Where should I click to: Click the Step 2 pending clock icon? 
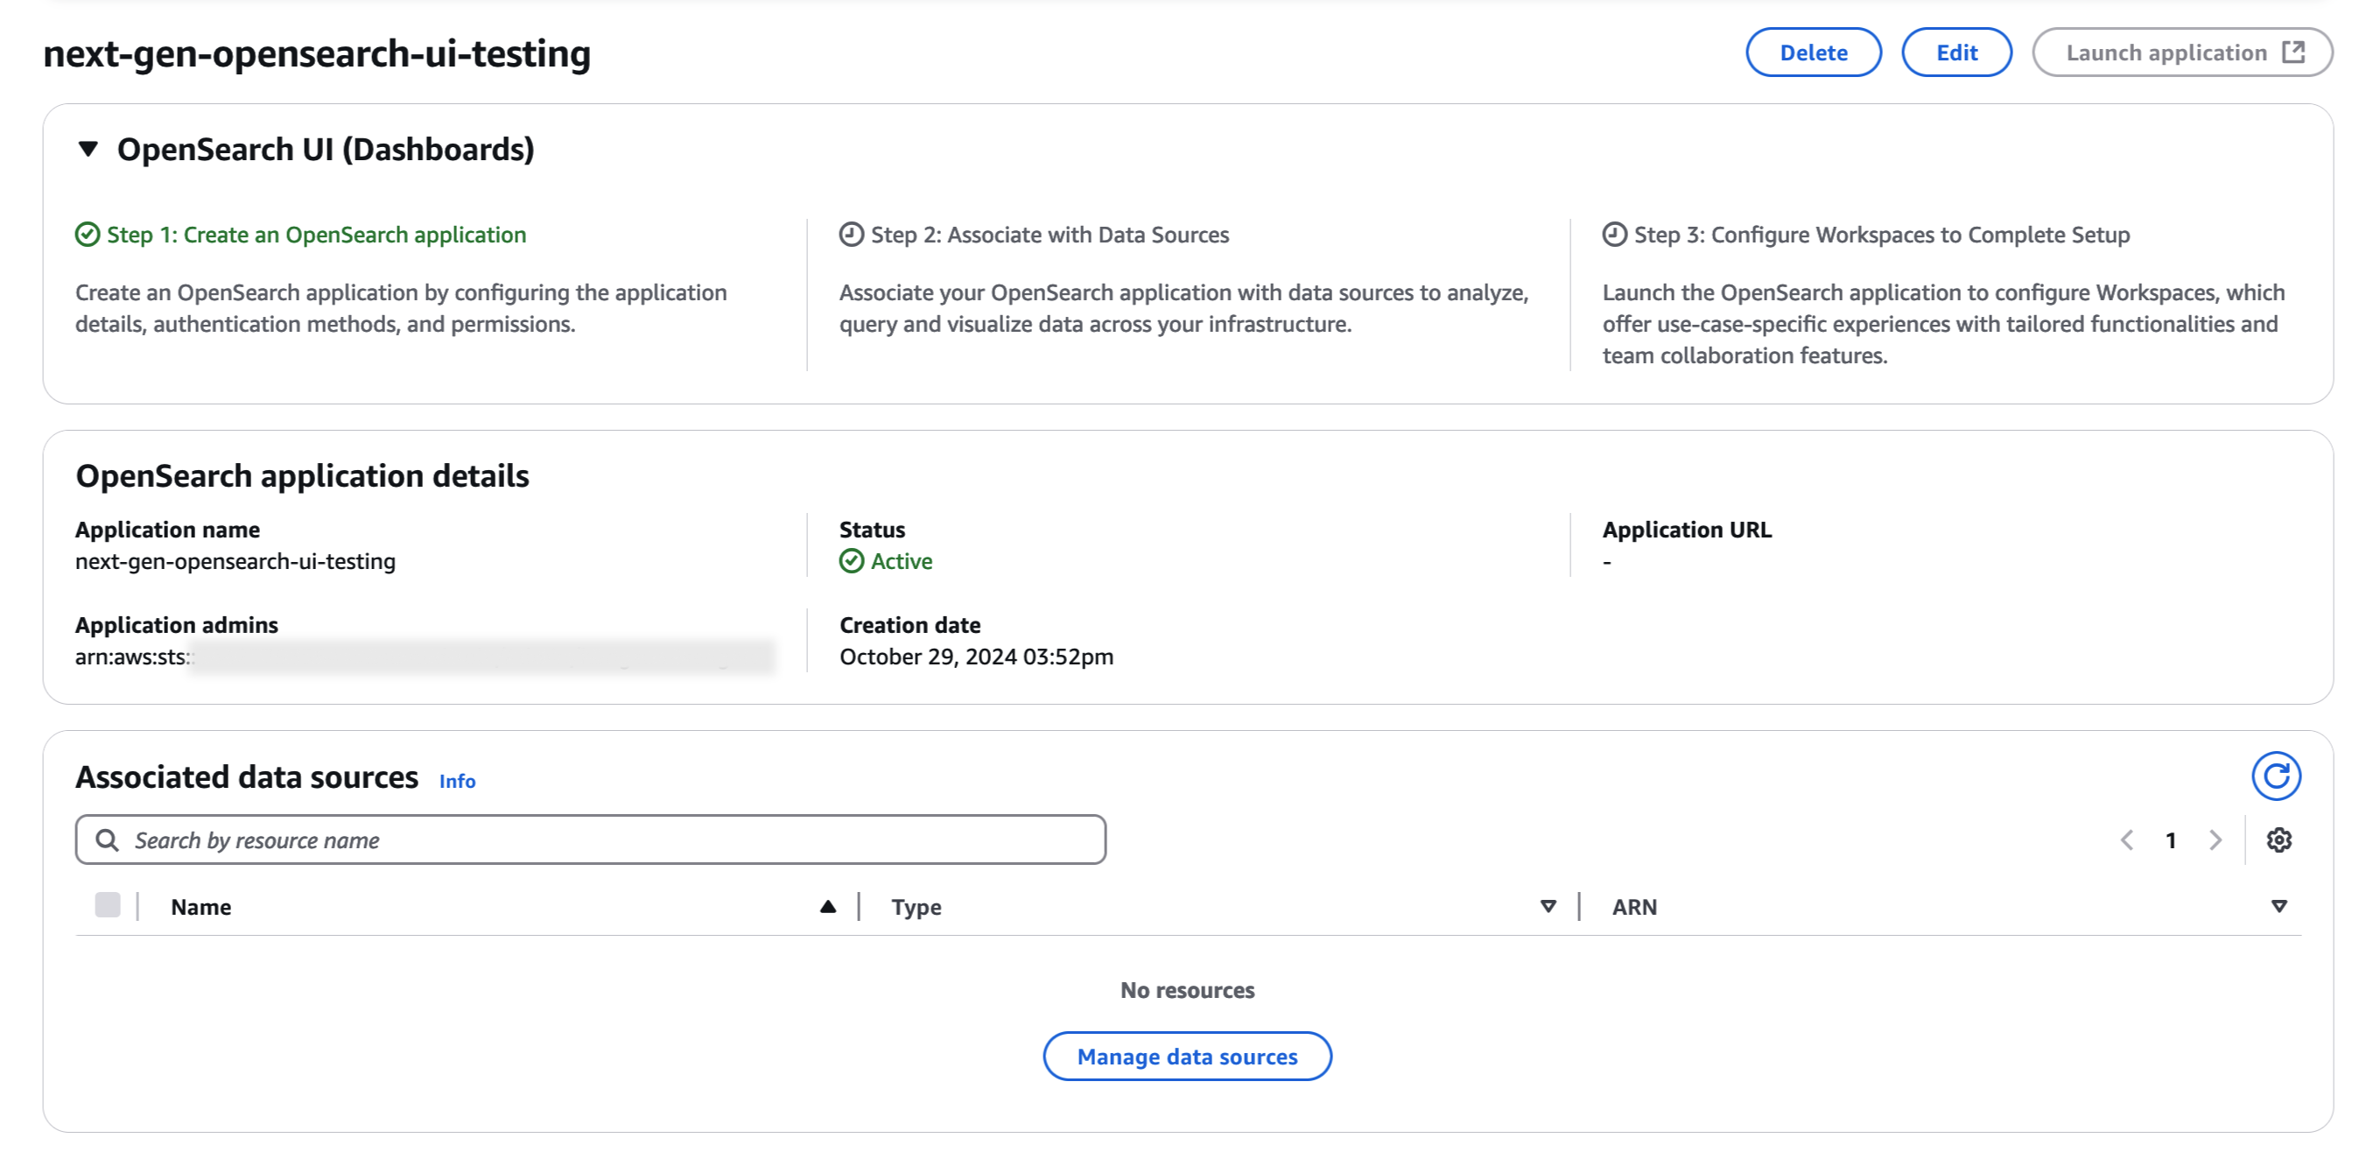pyautogui.click(x=851, y=235)
